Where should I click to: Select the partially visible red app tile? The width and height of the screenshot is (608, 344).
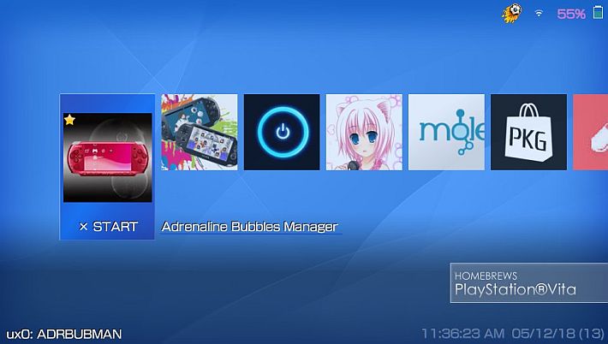click(591, 132)
